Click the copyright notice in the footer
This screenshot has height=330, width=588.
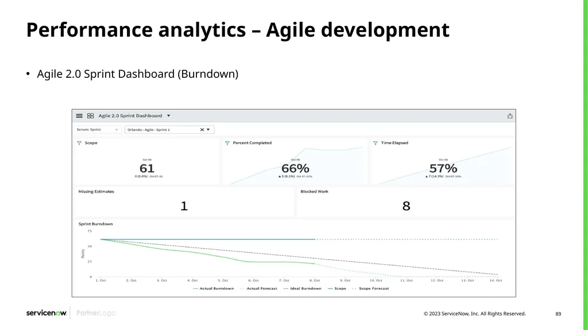click(x=475, y=314)
